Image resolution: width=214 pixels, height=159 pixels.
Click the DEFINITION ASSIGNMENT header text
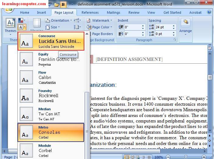pos(129,59)
